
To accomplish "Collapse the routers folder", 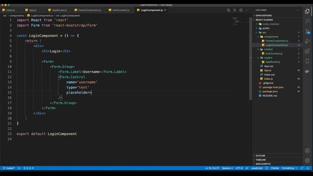I will pyautogui.click(x=277, y=58).
